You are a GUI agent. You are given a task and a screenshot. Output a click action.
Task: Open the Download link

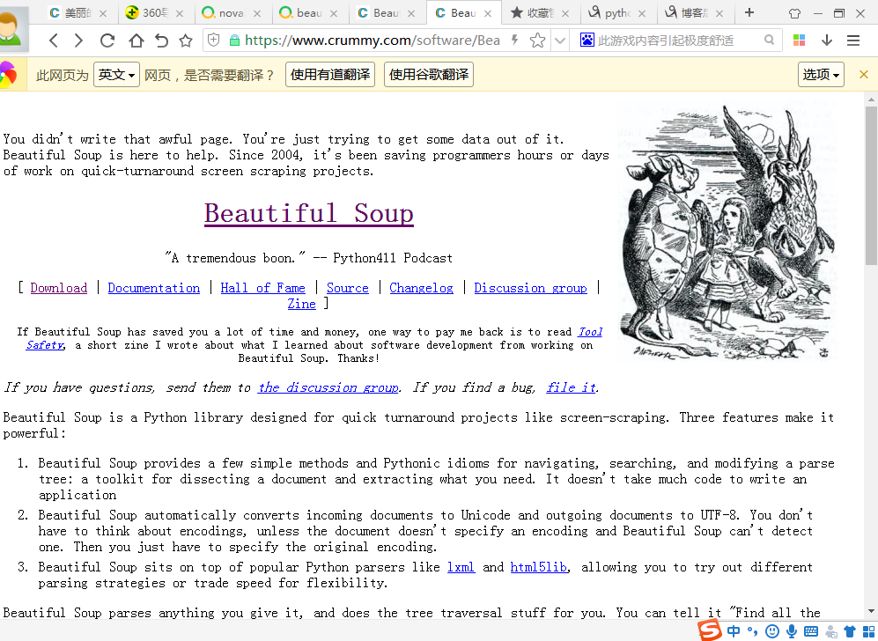pyautogui.click(x=59, y=288)
